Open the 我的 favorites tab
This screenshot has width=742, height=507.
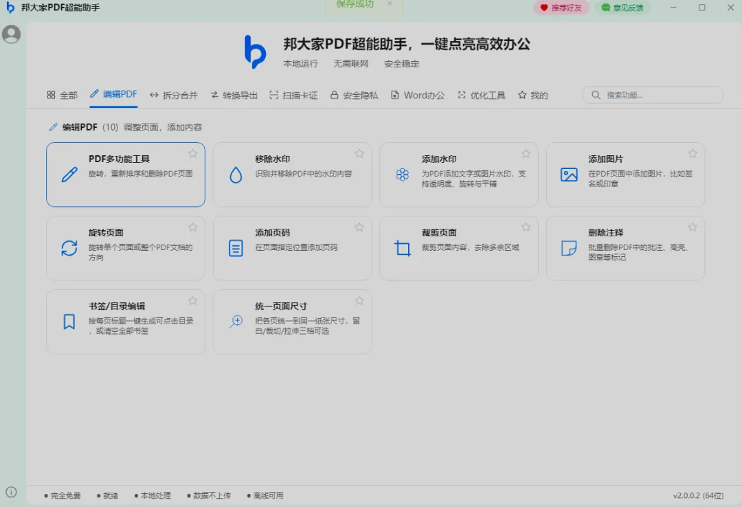533,95
